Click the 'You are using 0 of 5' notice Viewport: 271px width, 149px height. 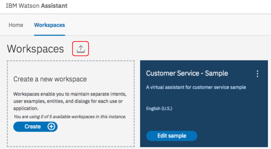(x=70, y=117)
